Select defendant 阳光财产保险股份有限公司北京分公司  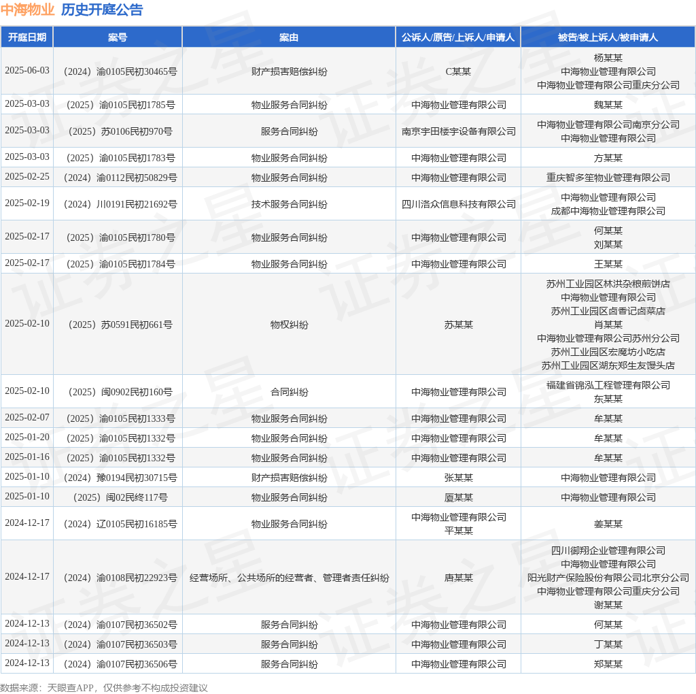pos(608,578)
